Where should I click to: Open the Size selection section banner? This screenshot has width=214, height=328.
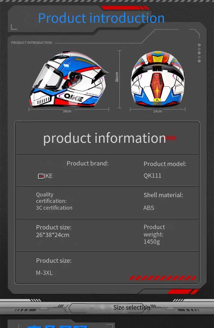pos(132,307)
